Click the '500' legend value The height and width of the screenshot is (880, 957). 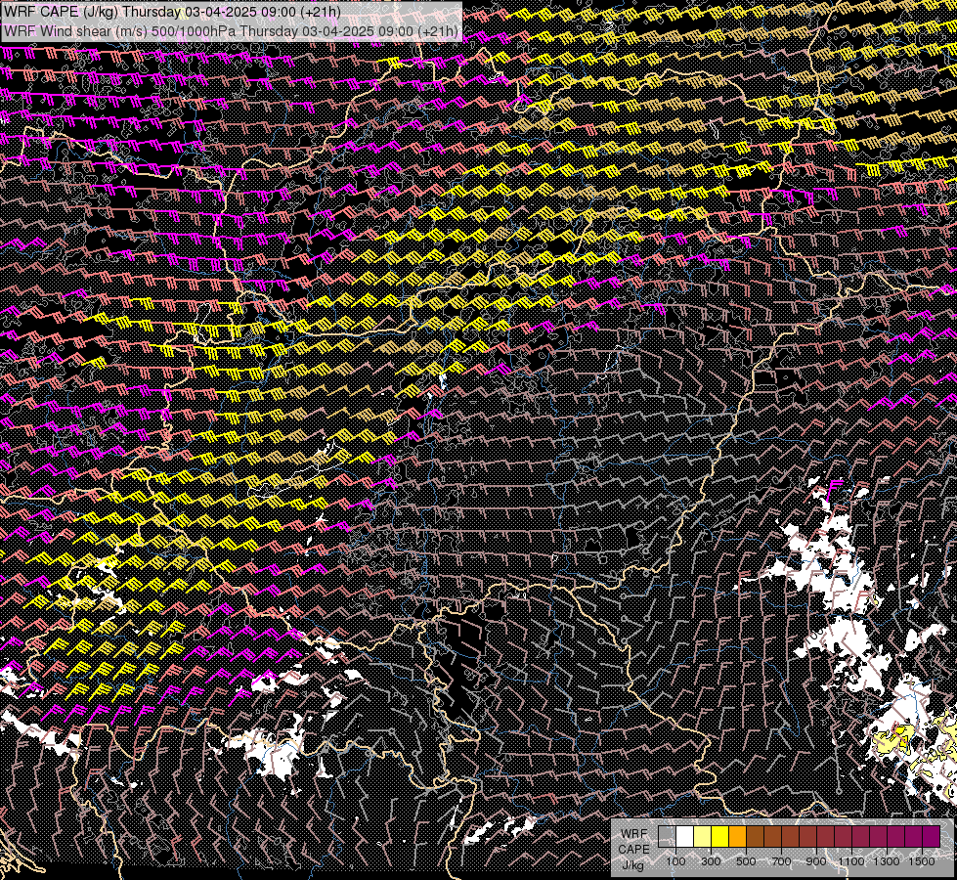coord(746,861)
